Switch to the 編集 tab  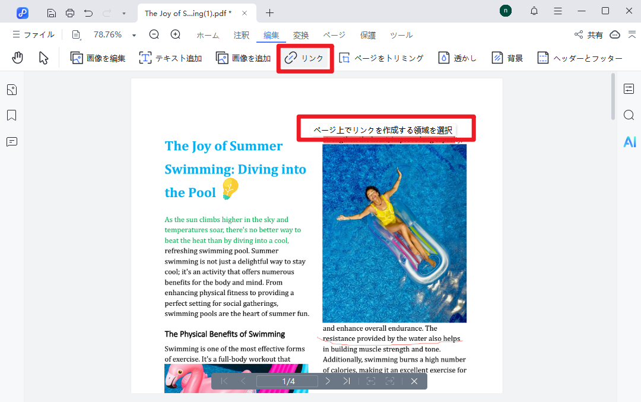pos(271,35)
